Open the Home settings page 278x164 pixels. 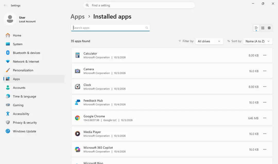34,35
